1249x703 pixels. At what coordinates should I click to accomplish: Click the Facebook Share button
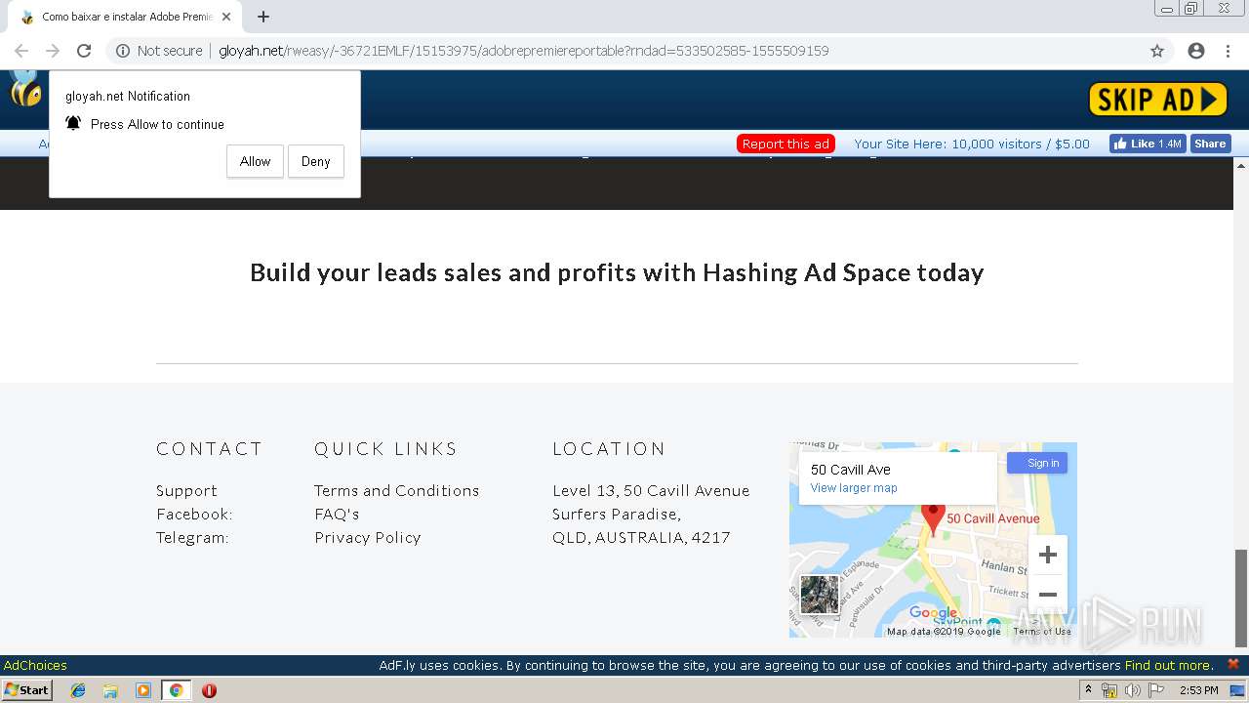(1210, 144)
